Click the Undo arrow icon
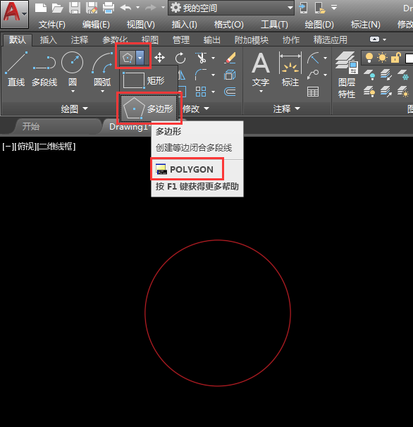Screen dimensions: 413x427 coord(125,8)
